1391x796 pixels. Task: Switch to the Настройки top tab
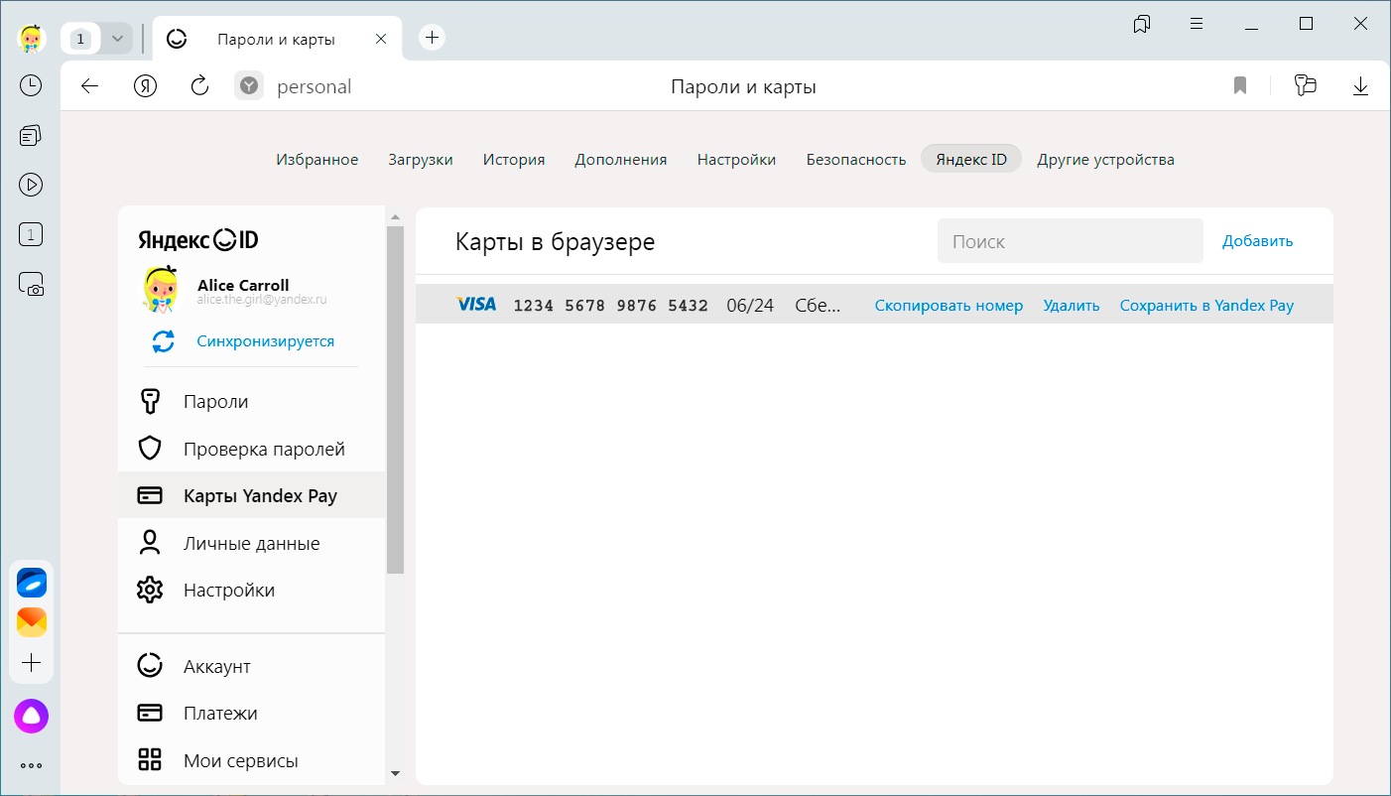(x=736, y=160)
